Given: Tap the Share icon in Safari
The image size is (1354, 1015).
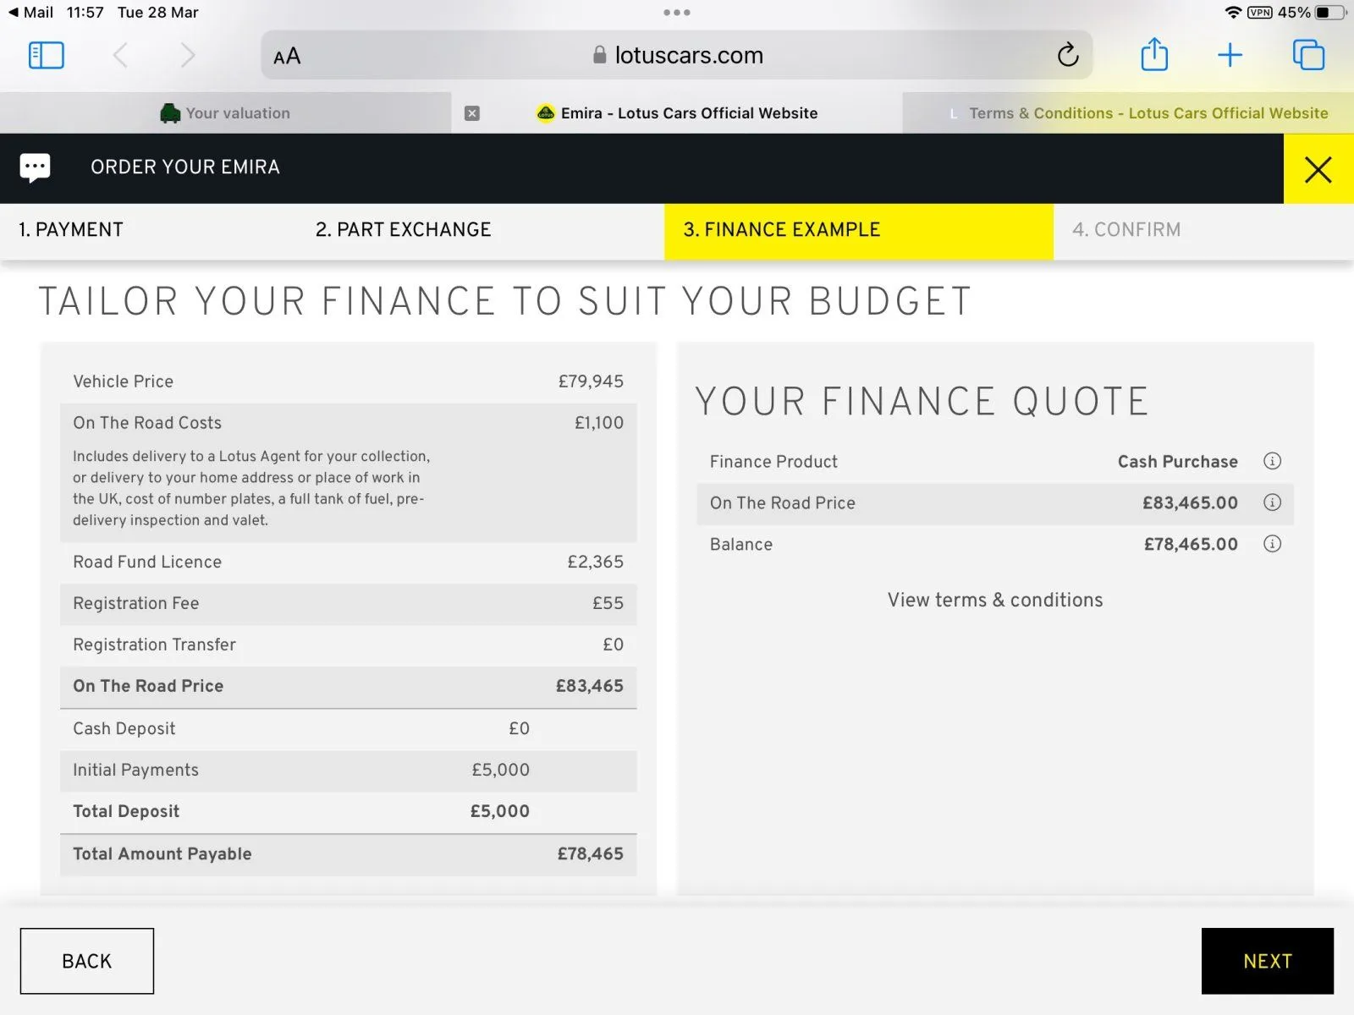Looking at the screenshot, I should coord(1154,56).
